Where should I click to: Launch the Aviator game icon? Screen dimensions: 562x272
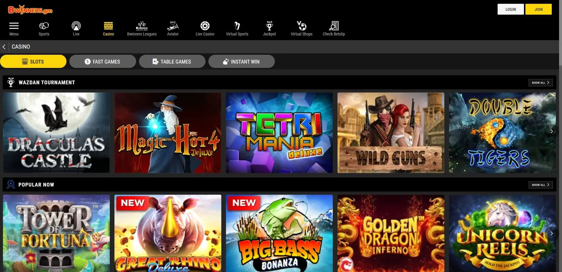(x=173, y=26)
